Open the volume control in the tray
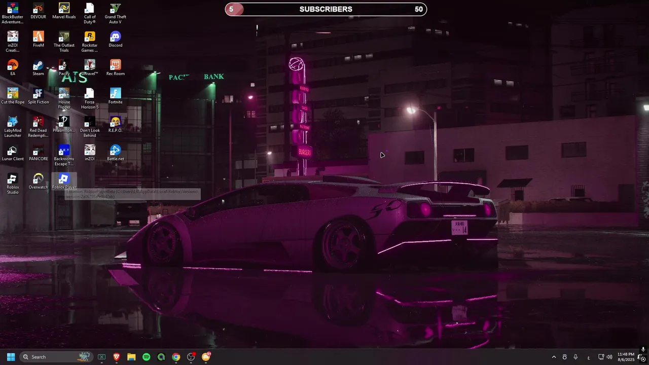Screen dimensions: 649x365 coord(609,357)
